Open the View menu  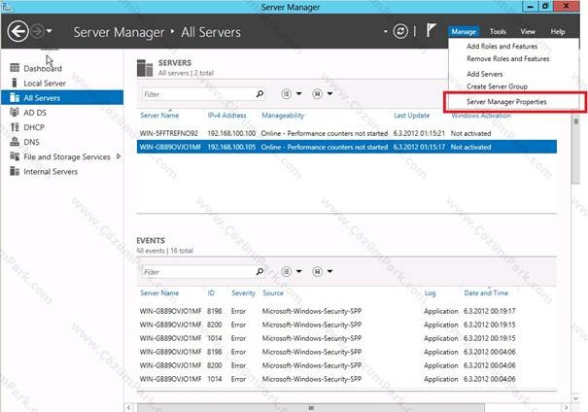[x=528, y=32]
